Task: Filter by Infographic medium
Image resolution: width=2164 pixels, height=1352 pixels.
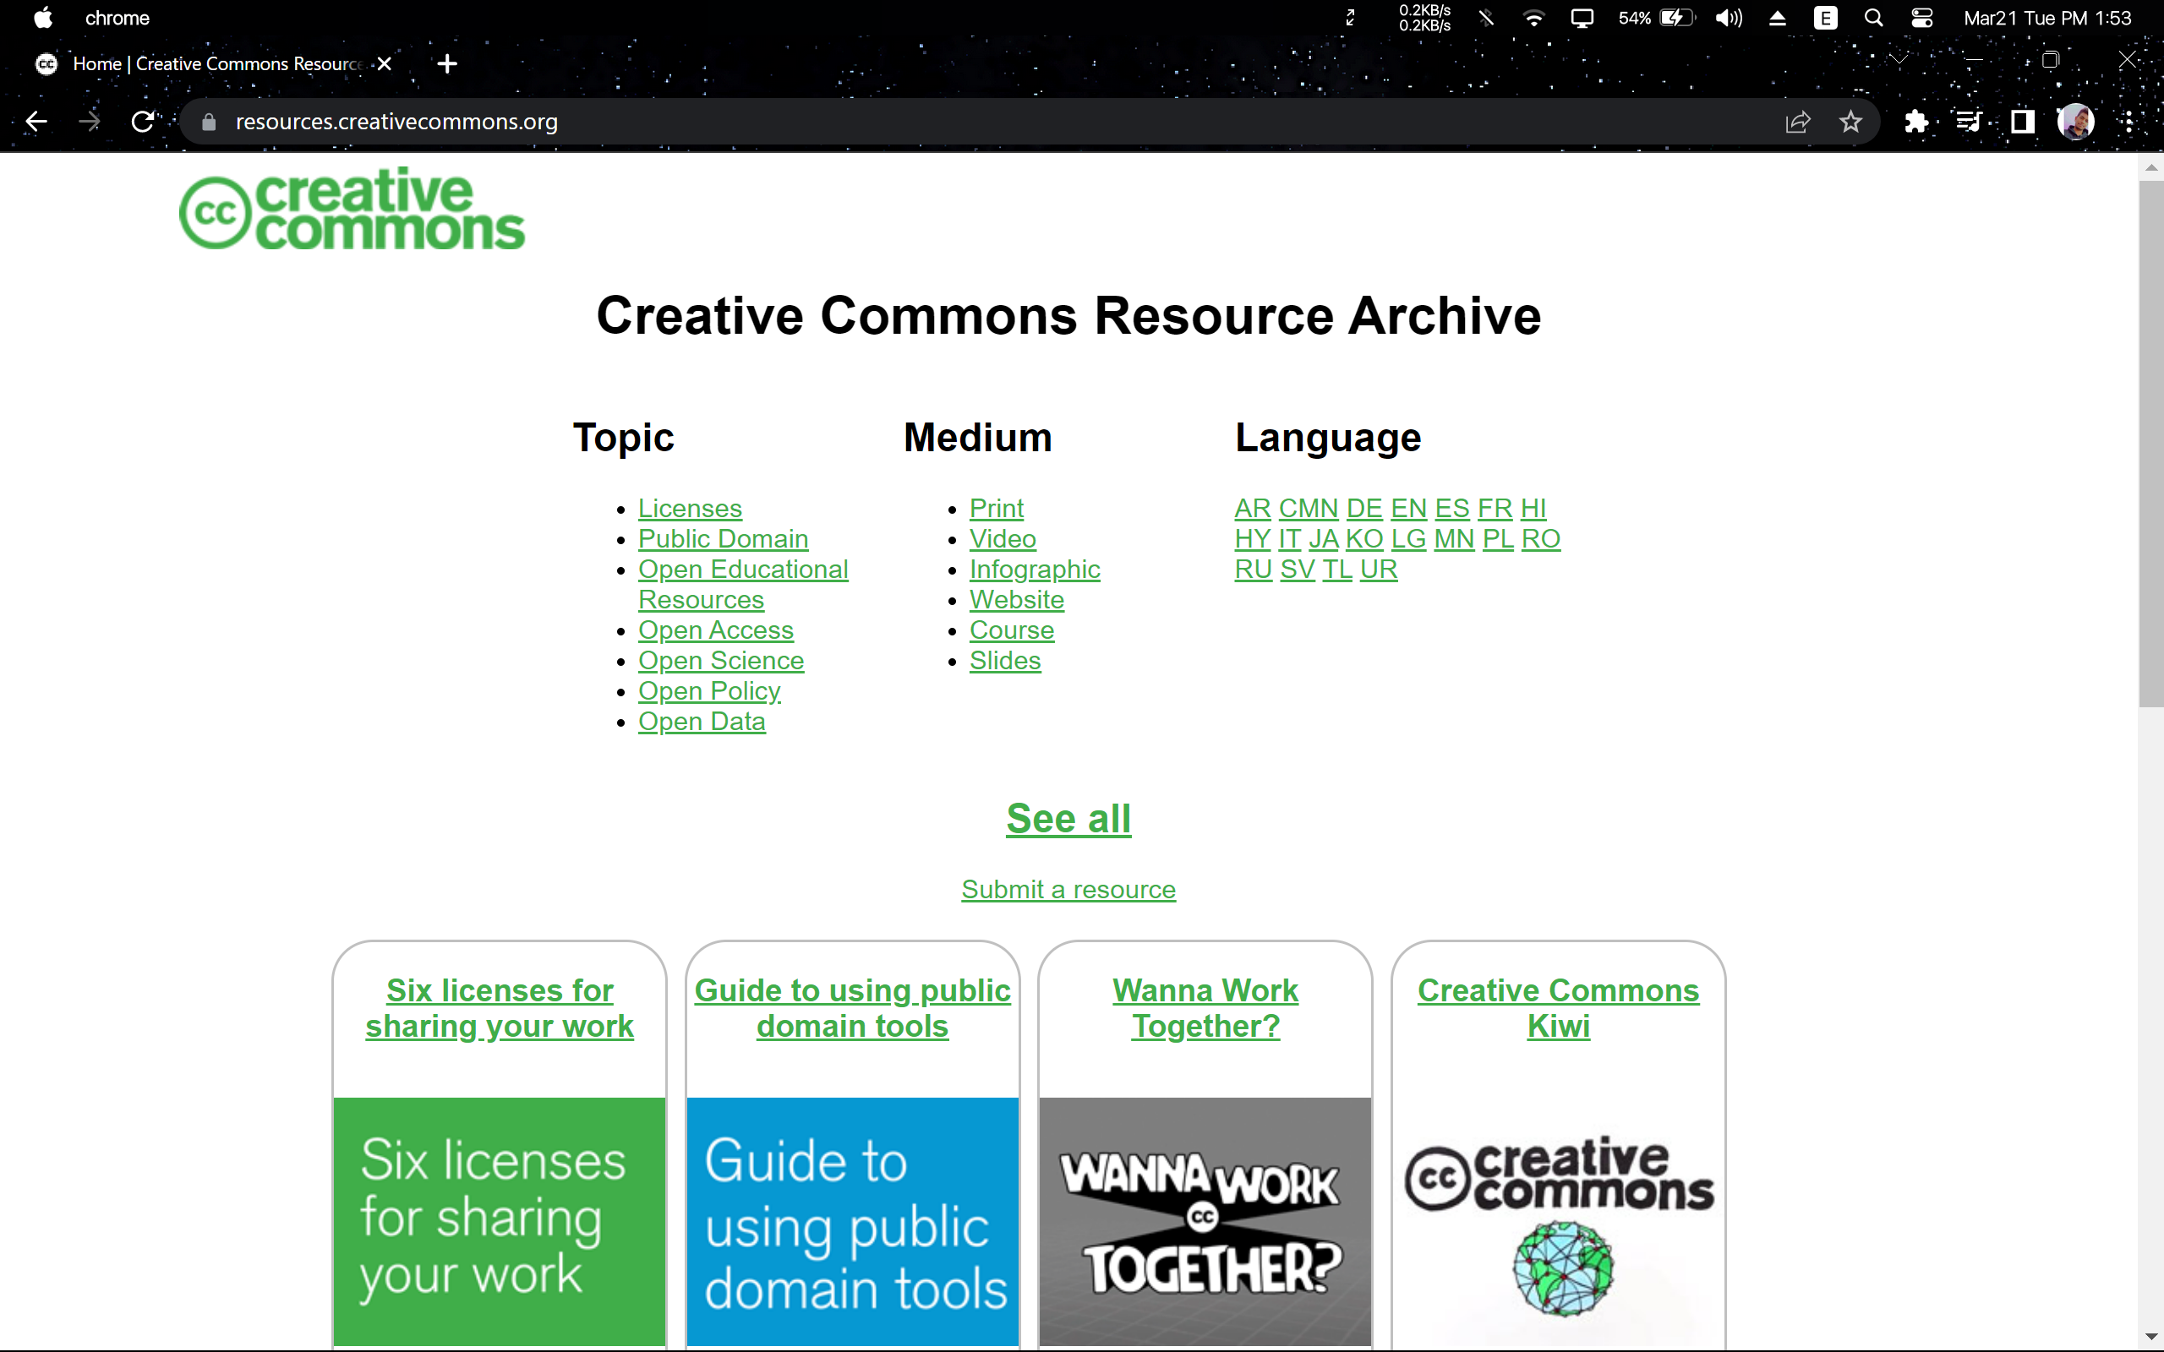Action: [x=1035, y=569]
